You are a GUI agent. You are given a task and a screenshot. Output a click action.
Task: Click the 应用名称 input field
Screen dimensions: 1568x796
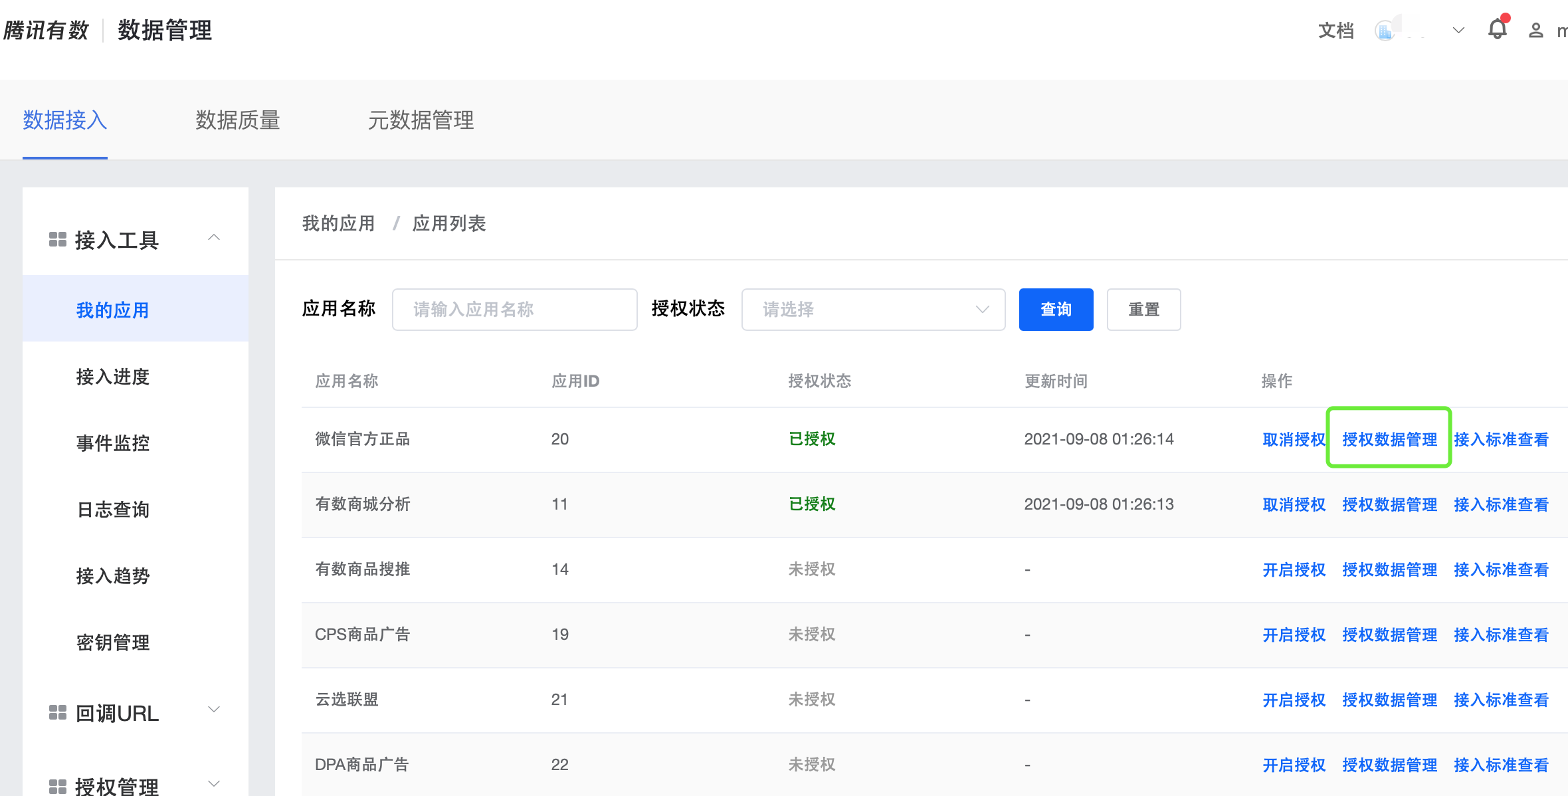(x=515, y=310)
